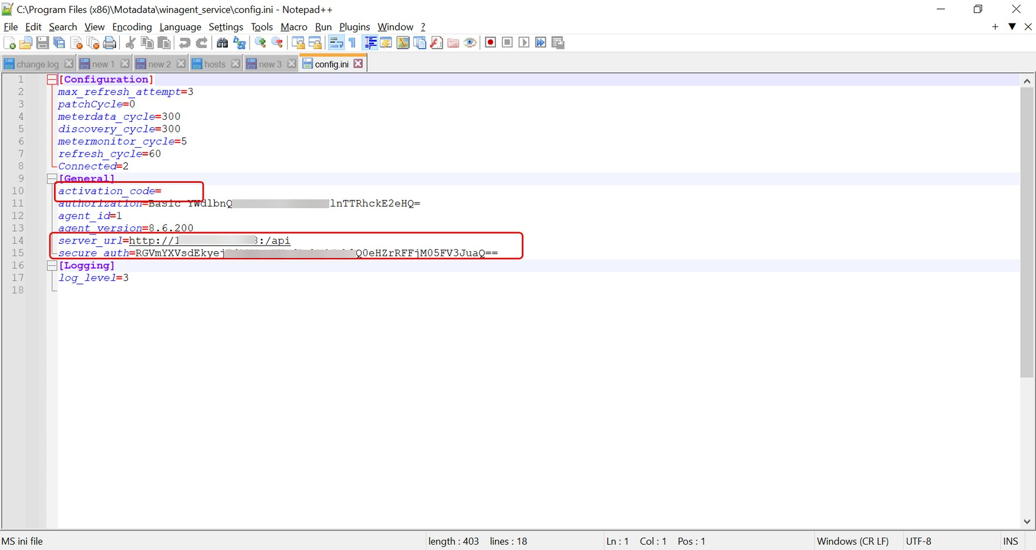Image resolution: width=1036 pixels, height=550 pixels.
Task: Open the Plugins menu
Action: click(x=355, y=27)
